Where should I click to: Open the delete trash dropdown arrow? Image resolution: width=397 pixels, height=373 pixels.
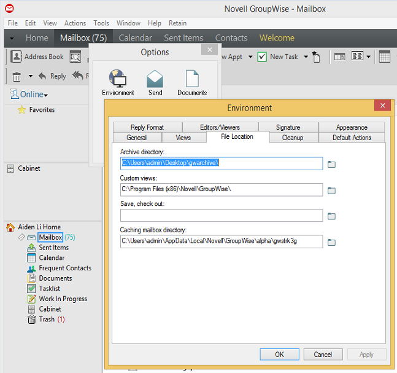click(29, 77)
